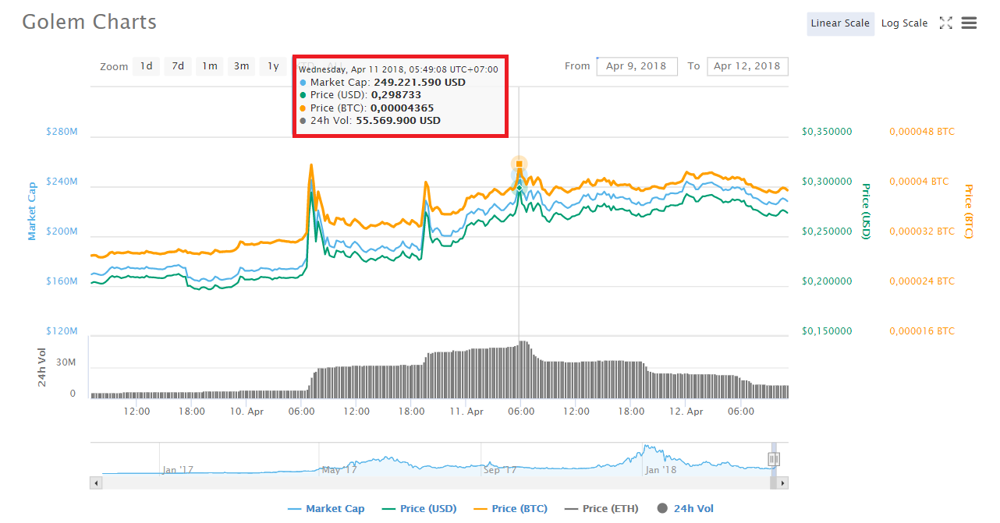Click the Jan '17 navigator label
The width and height of the screenshot is (1000, 523).
tap(178, 470)
